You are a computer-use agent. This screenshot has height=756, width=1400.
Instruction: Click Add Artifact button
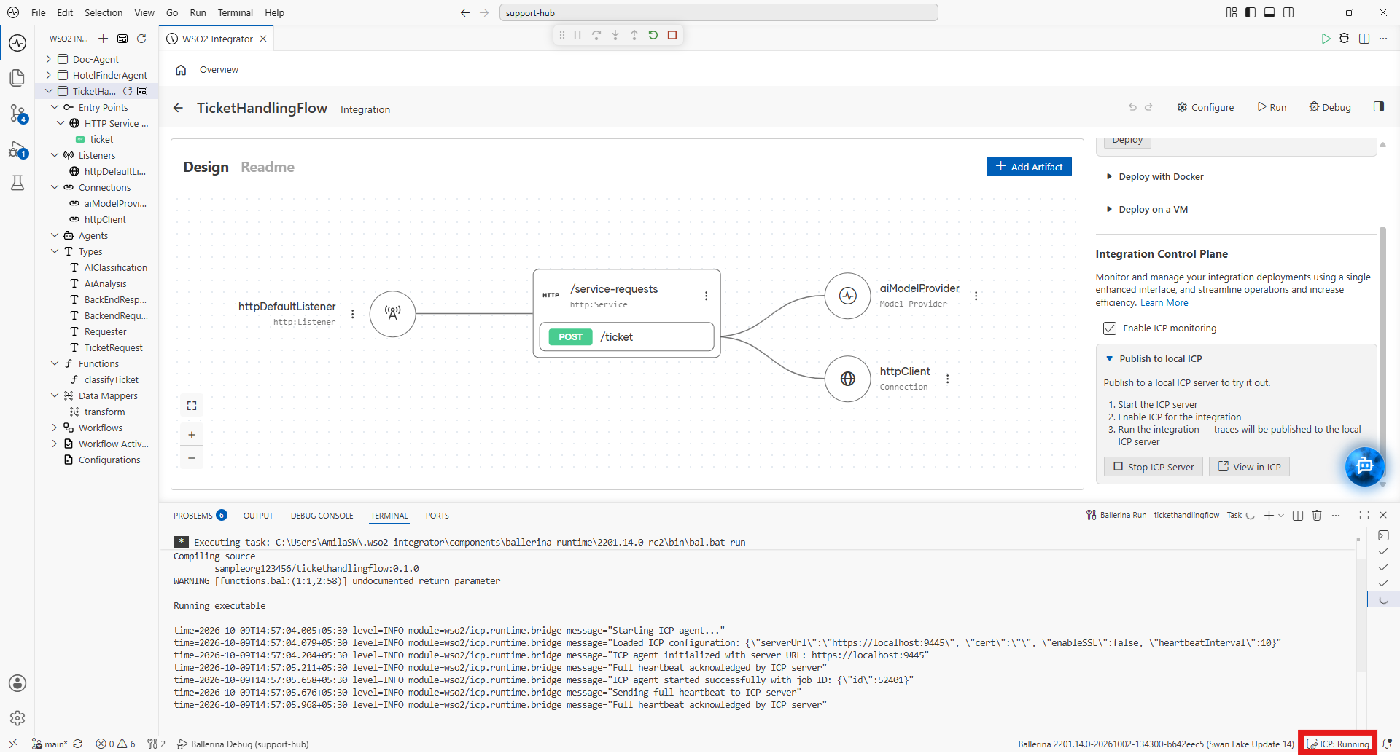pyautogui.click(x=1029, y=167)
